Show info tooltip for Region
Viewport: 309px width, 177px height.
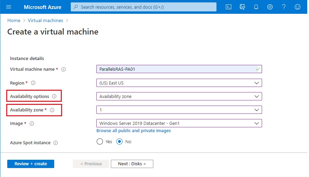pos(33,83)
